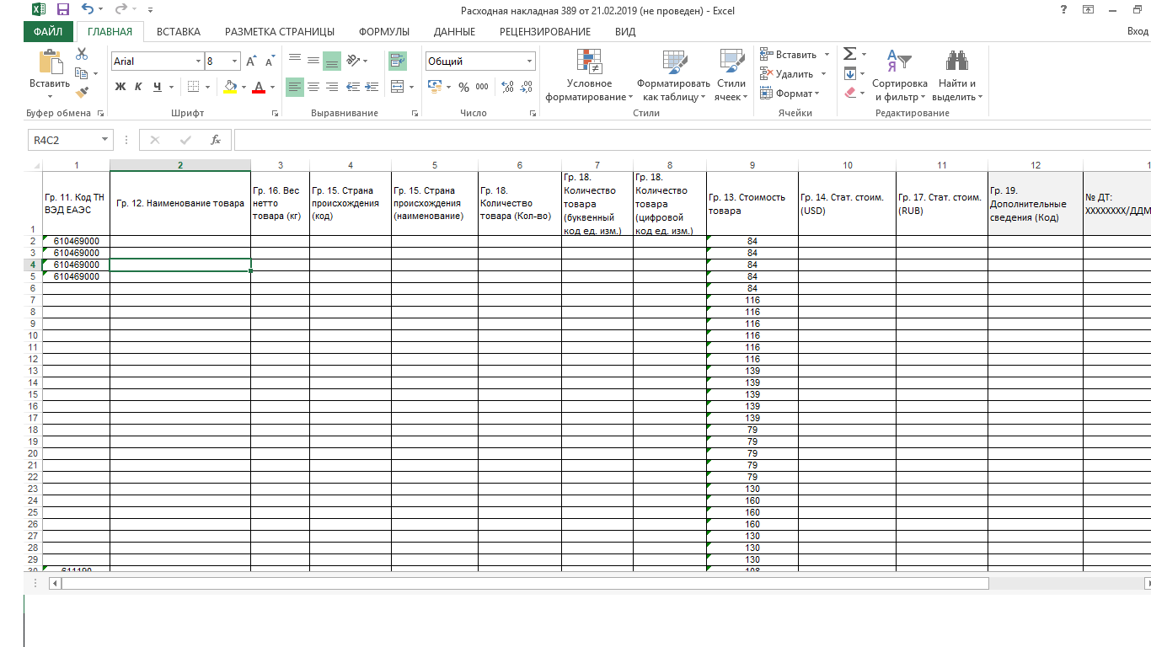
Task: Switch to the ВСТАВКА tab
Action: pyautogui.click(x=179, y=32)
